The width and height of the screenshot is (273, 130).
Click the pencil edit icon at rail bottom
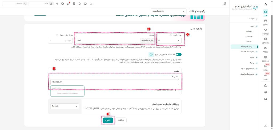pyautogui.click(x=266, y=126)
